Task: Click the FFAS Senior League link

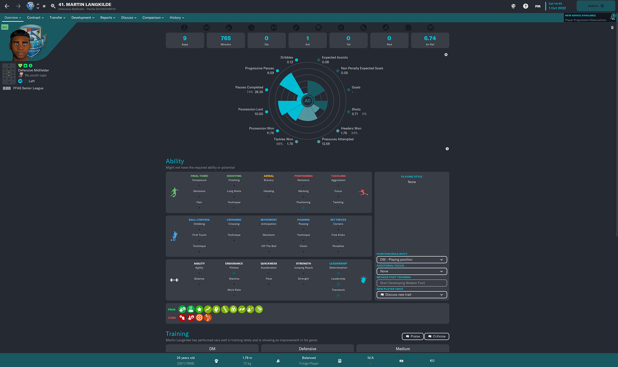Action: pos(28,88)
